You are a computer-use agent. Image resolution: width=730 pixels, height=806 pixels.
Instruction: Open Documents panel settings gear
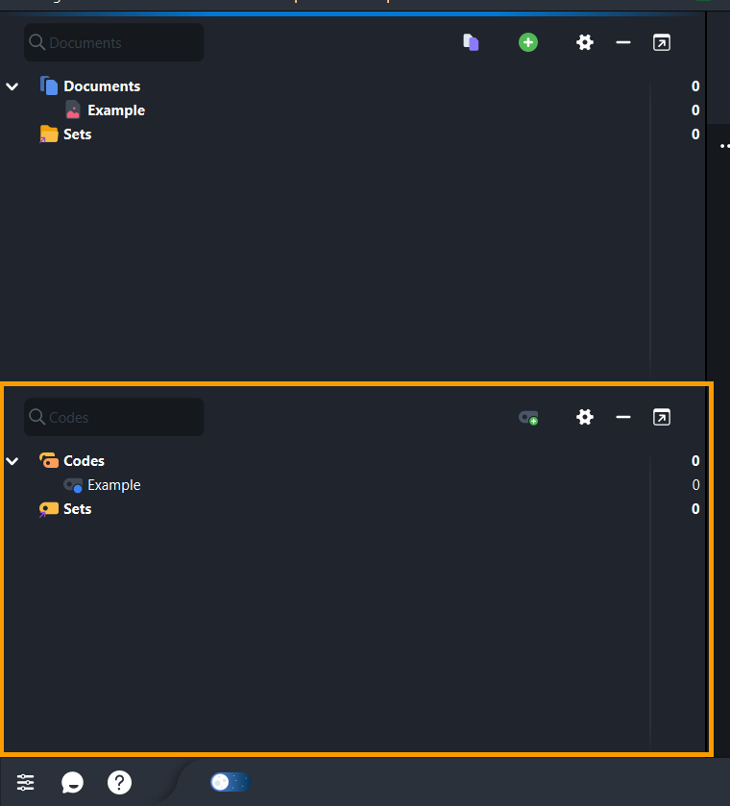(584, 42)
